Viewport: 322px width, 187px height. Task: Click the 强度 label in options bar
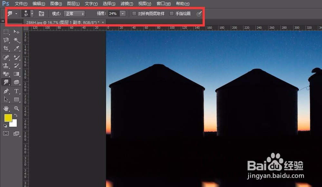pos(101,13)
